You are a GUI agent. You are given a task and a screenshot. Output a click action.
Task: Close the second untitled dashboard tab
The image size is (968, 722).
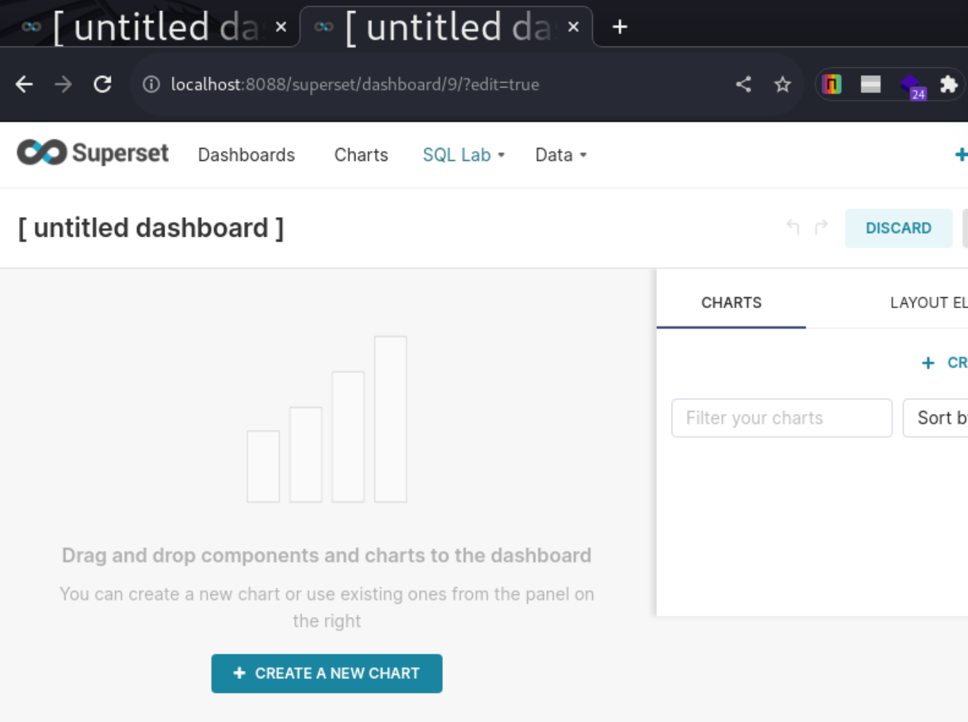pyautogui.click(x=573, y=27)
